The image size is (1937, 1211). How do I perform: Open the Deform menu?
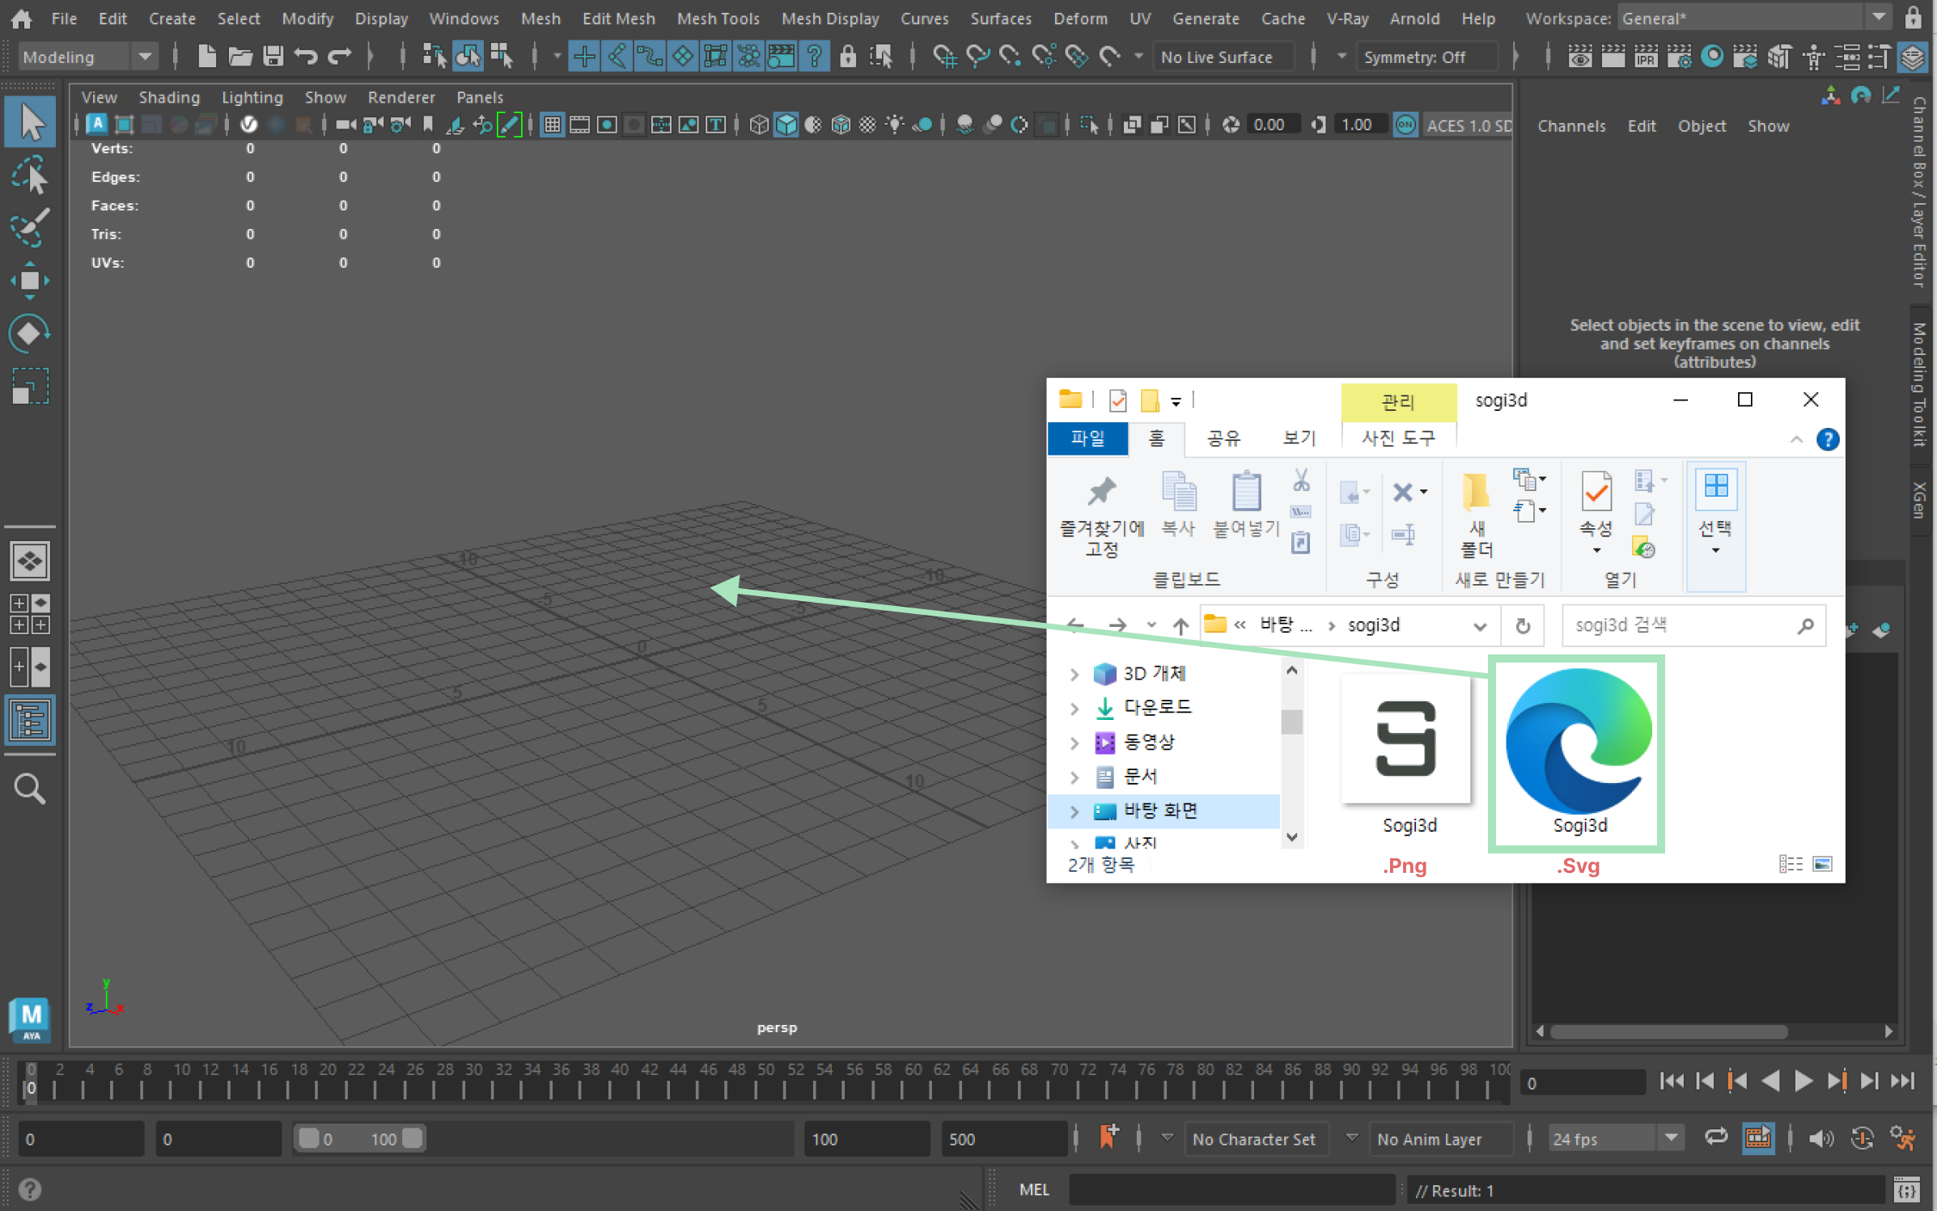1080,18
